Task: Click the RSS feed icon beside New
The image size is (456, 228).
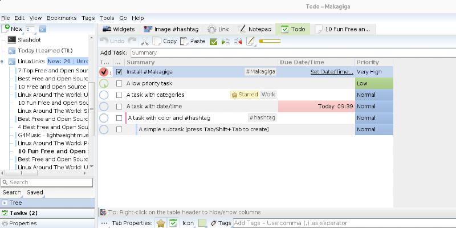Action: tap(43, 28)
